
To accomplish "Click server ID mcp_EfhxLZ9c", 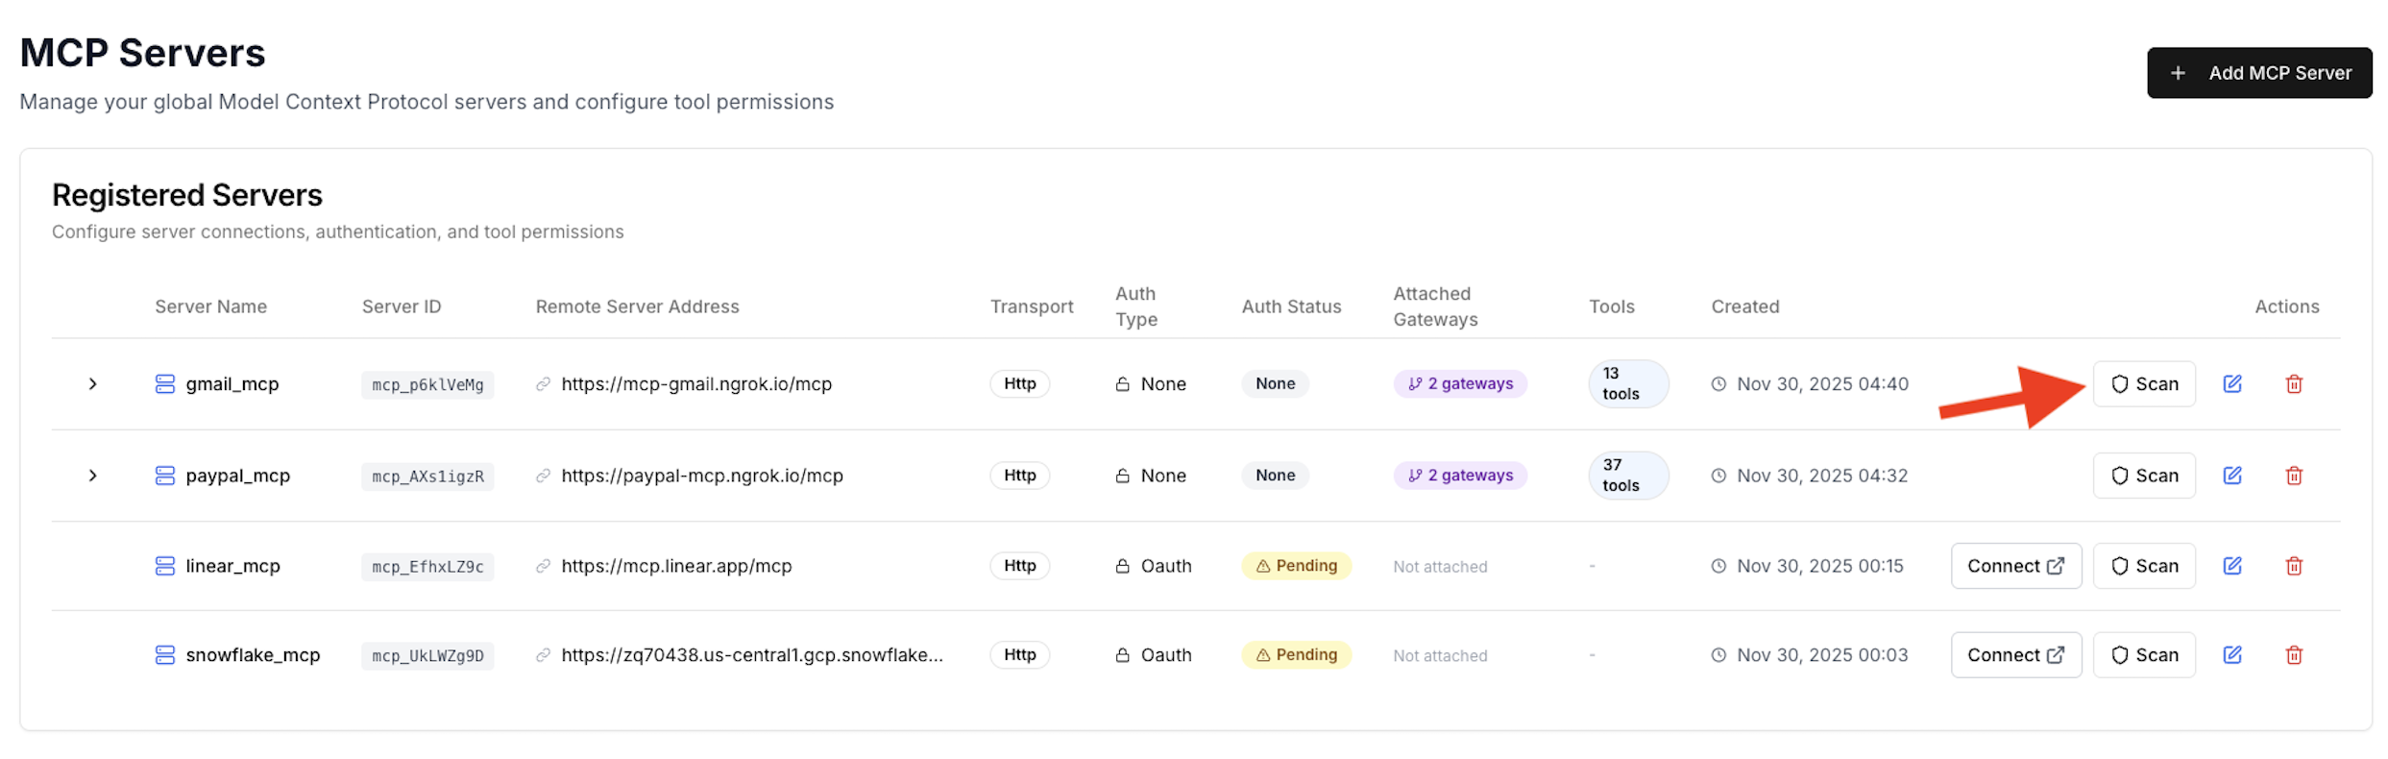I will pyautogui.click(x=427, y=567).
